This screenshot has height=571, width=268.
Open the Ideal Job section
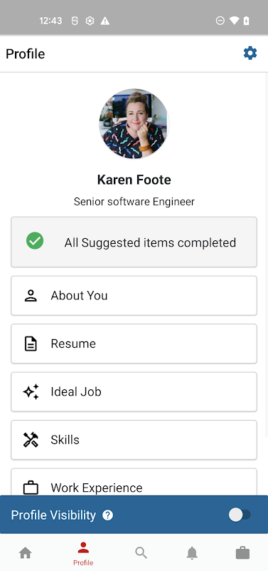(134, 392)
